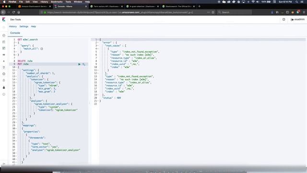Go back with the Firefox back arrow

click(3, 12)
